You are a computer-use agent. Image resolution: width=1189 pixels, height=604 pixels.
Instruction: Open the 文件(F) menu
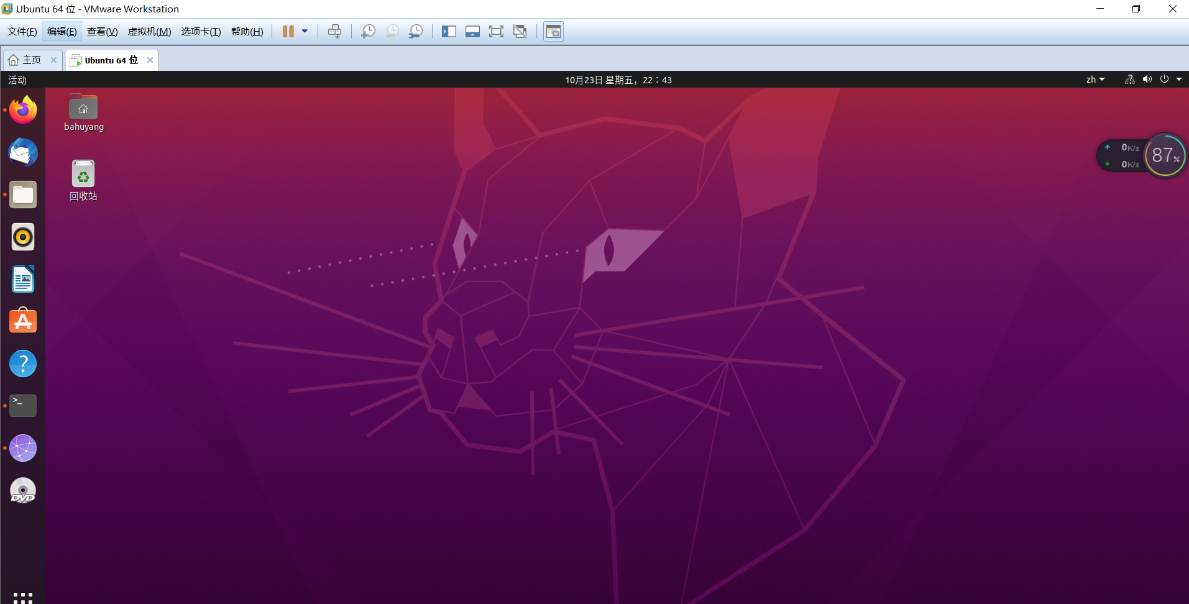click(x=22, y=32)
